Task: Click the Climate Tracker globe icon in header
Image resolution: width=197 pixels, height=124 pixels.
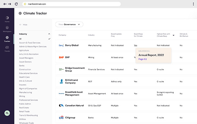Action: pos(20,13)
